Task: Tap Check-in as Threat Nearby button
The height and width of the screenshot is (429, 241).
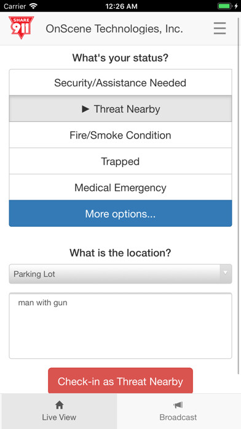Action: (x=120, y=381)
